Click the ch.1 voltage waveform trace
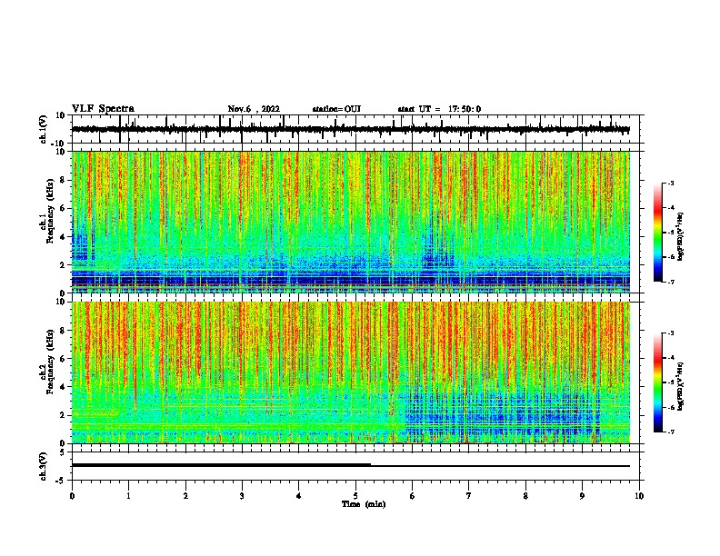Screen dimensions: 720x556 pyautogui.click(x=351, y=129)
